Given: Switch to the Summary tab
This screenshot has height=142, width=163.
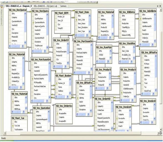Looking at the screenshot, I should pos(63,6).
